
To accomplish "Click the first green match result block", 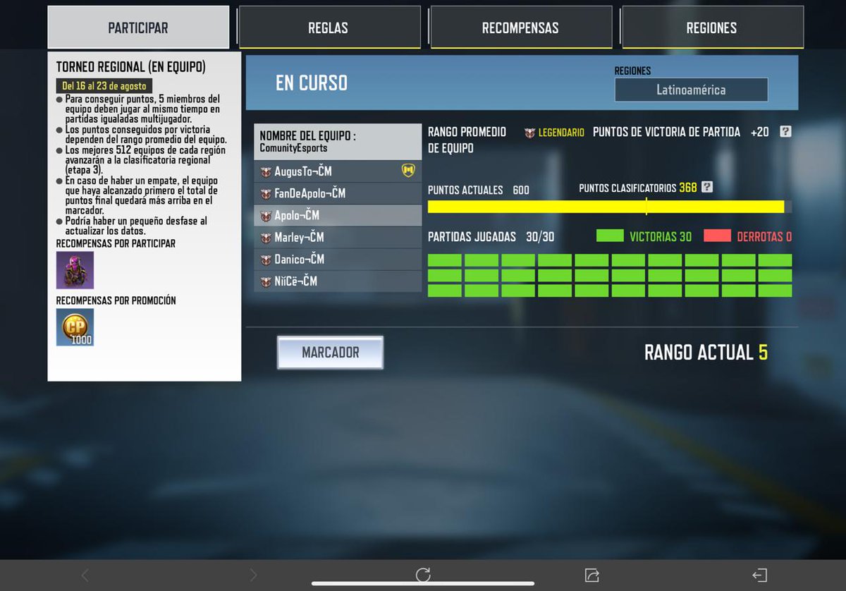I will coord(445,260).
